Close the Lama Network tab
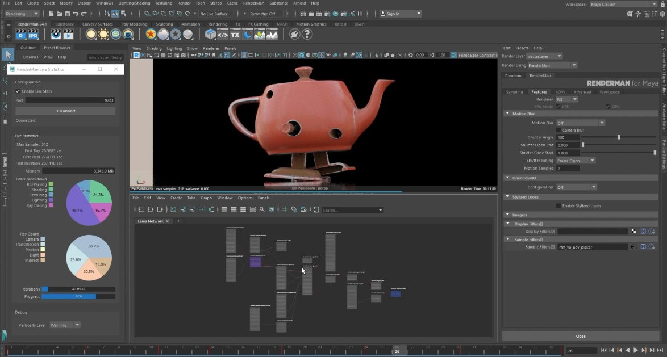 coord(167,221)
